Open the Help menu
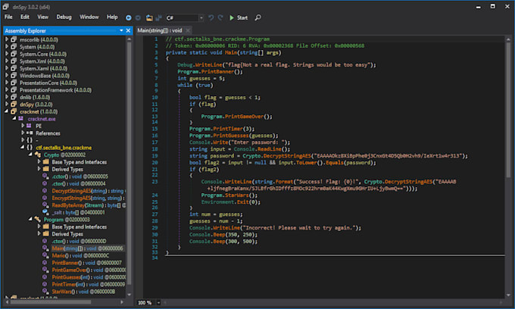The image size is (515, 309). [112, 17]
